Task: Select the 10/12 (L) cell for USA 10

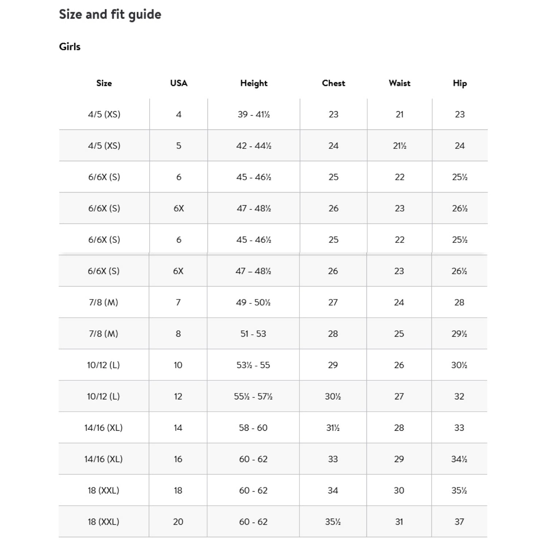Action: [104, 365]
